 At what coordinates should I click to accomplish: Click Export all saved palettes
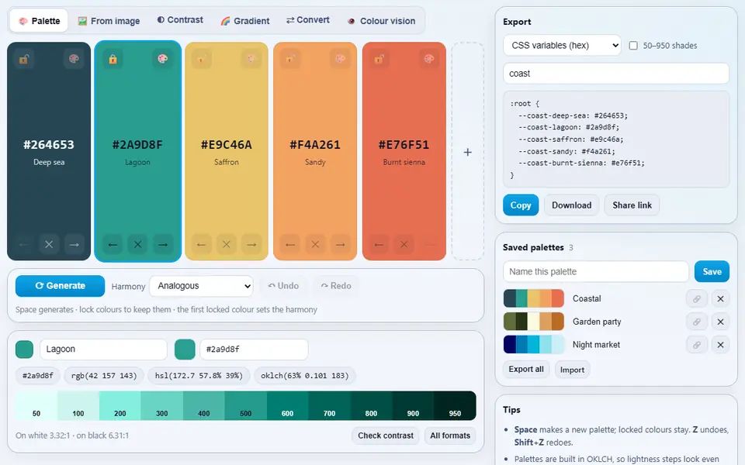(x=526, y=369)
